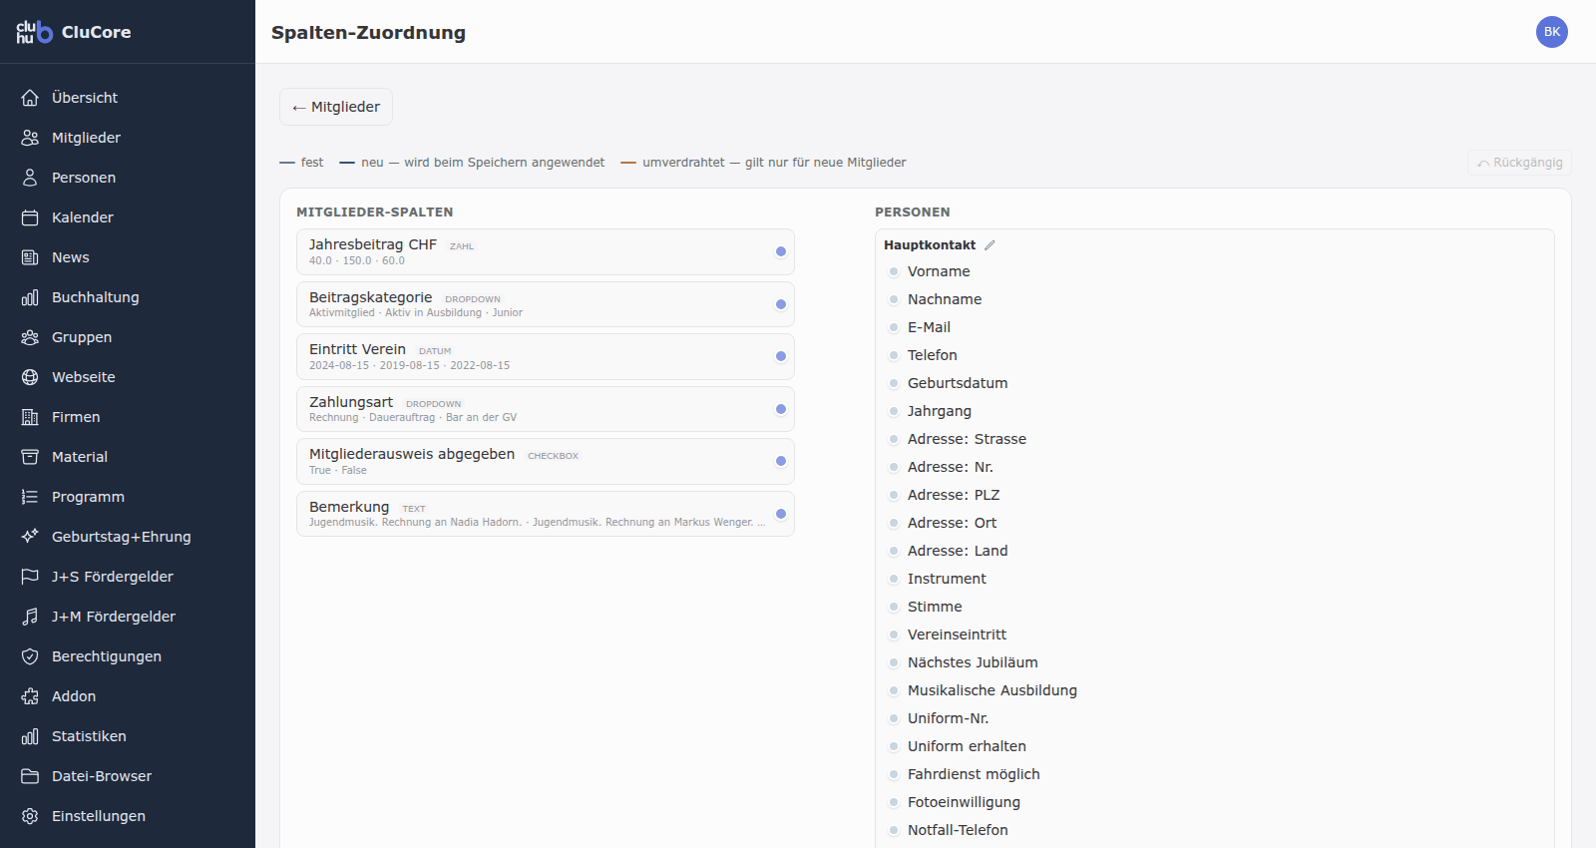The width and height of the screenshot is (1596, 848).
Task: Select the Musikalische Ausbildung person field
Action: click(x=1215, y=690)
